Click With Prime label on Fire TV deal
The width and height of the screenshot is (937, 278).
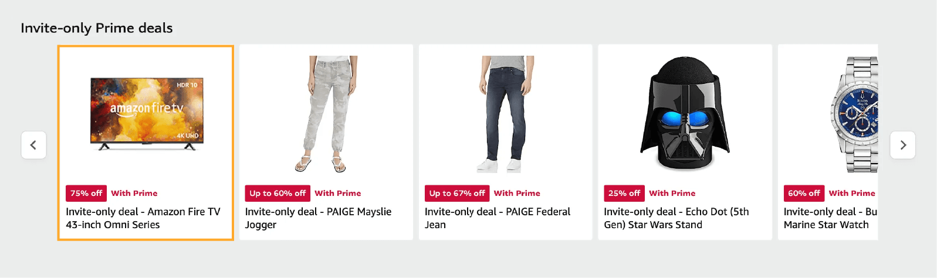134,193
